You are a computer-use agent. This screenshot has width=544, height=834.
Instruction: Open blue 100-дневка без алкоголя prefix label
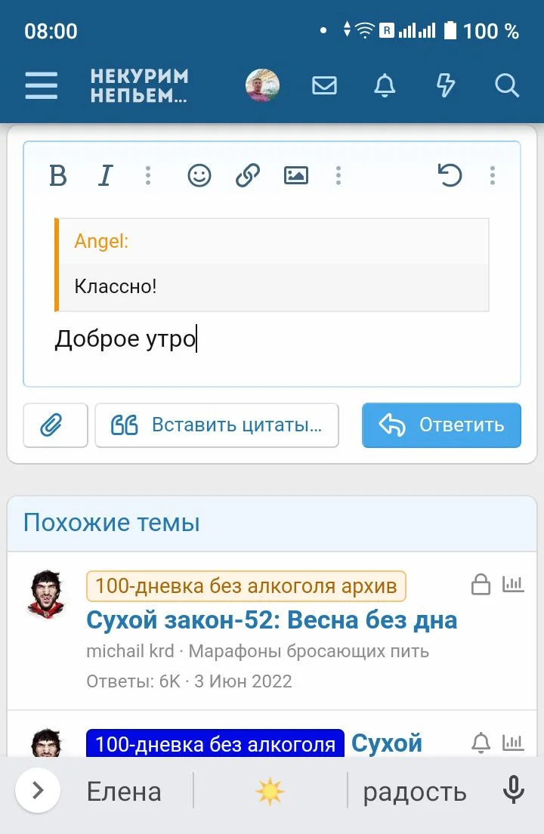(215, 743)
